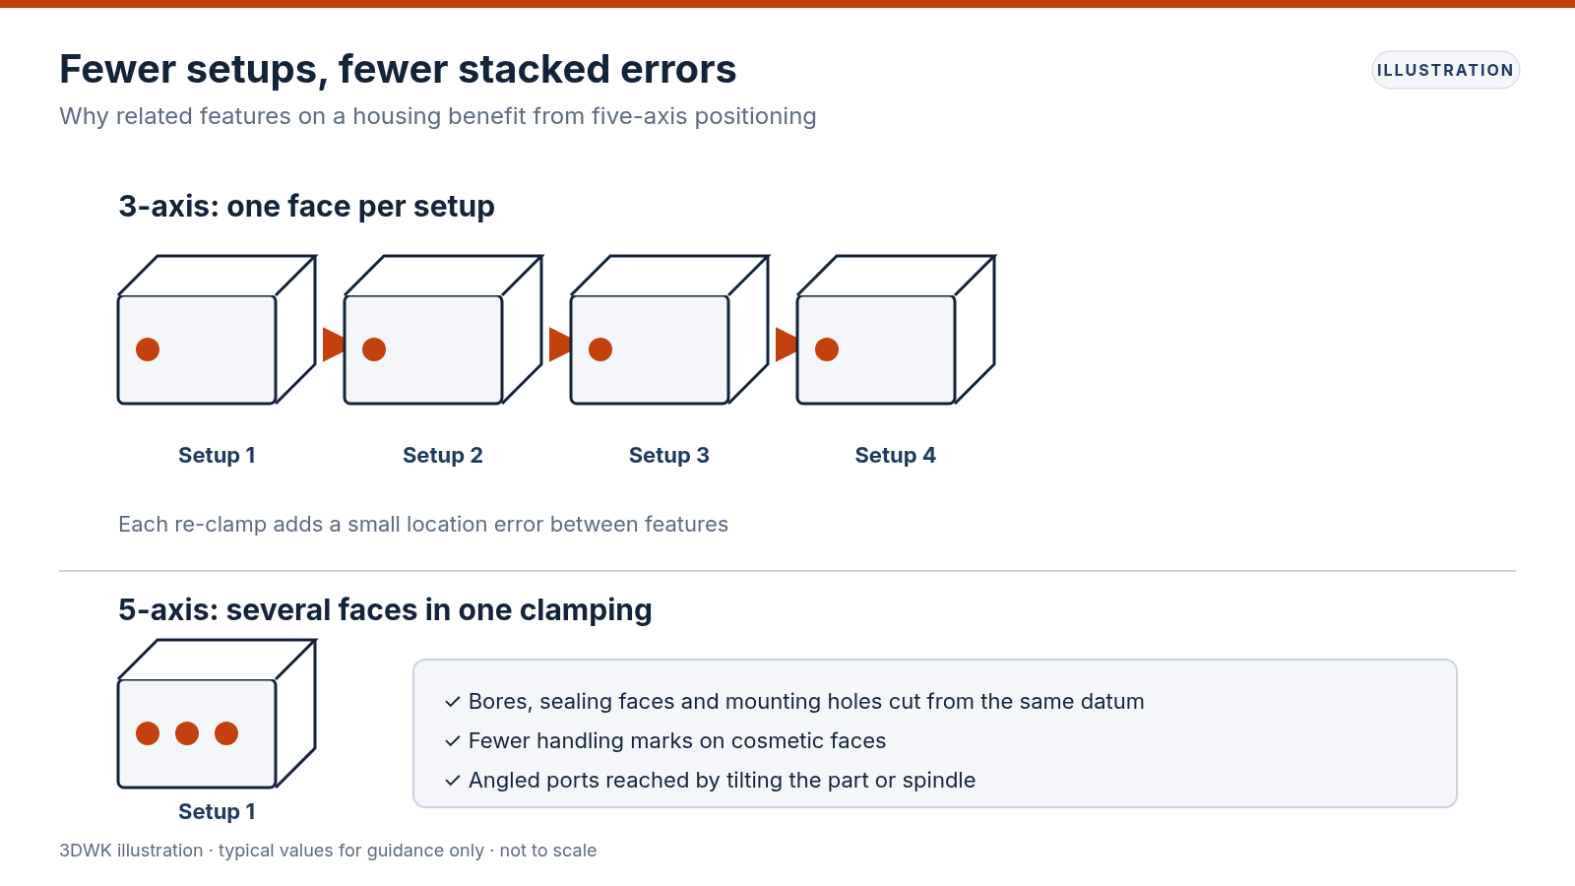Click the orange arrow between Setup 1 and 2

[x=334, y=345]
